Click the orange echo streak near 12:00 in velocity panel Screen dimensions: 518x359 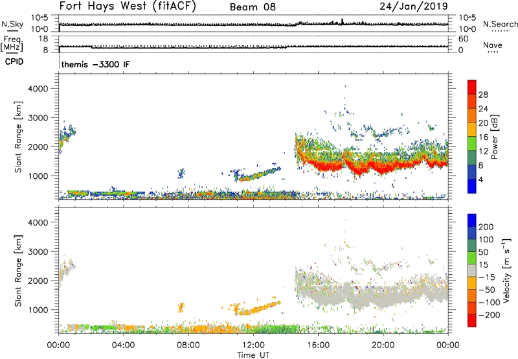pos(260,308)
